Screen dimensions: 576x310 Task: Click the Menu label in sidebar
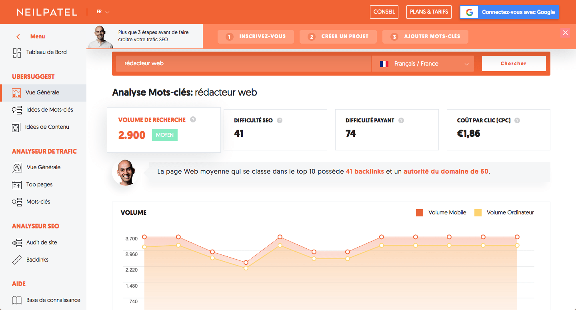pyautogui.click(x=38, y=37)
